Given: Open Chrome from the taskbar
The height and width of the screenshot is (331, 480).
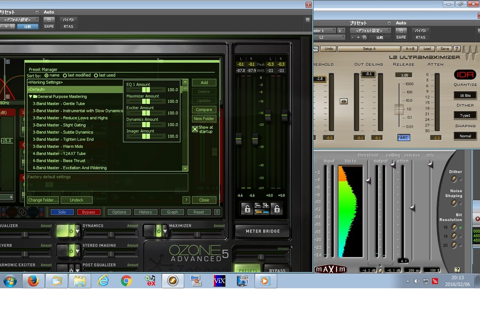Looking at the screenshot, I should [126, 281].
